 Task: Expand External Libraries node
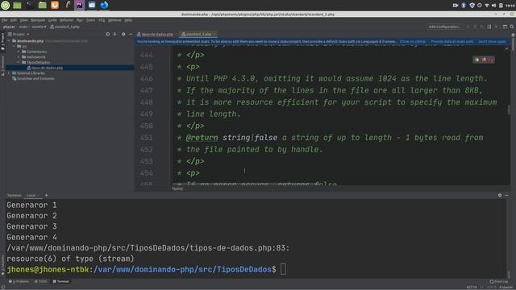(9, 73)
